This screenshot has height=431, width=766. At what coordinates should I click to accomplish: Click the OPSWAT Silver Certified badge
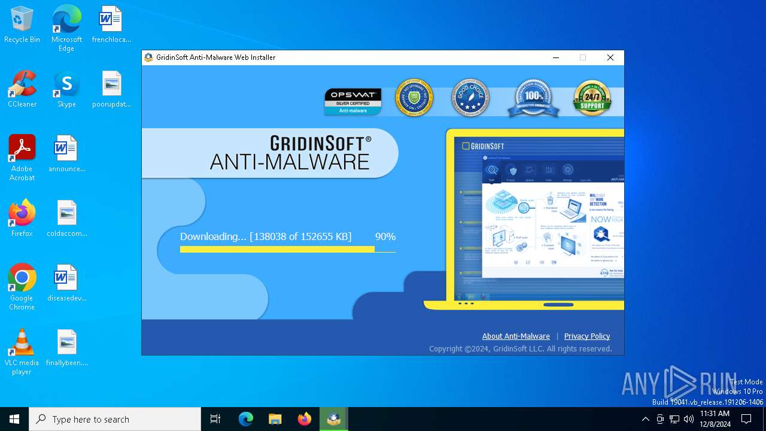tap(353, 101)
